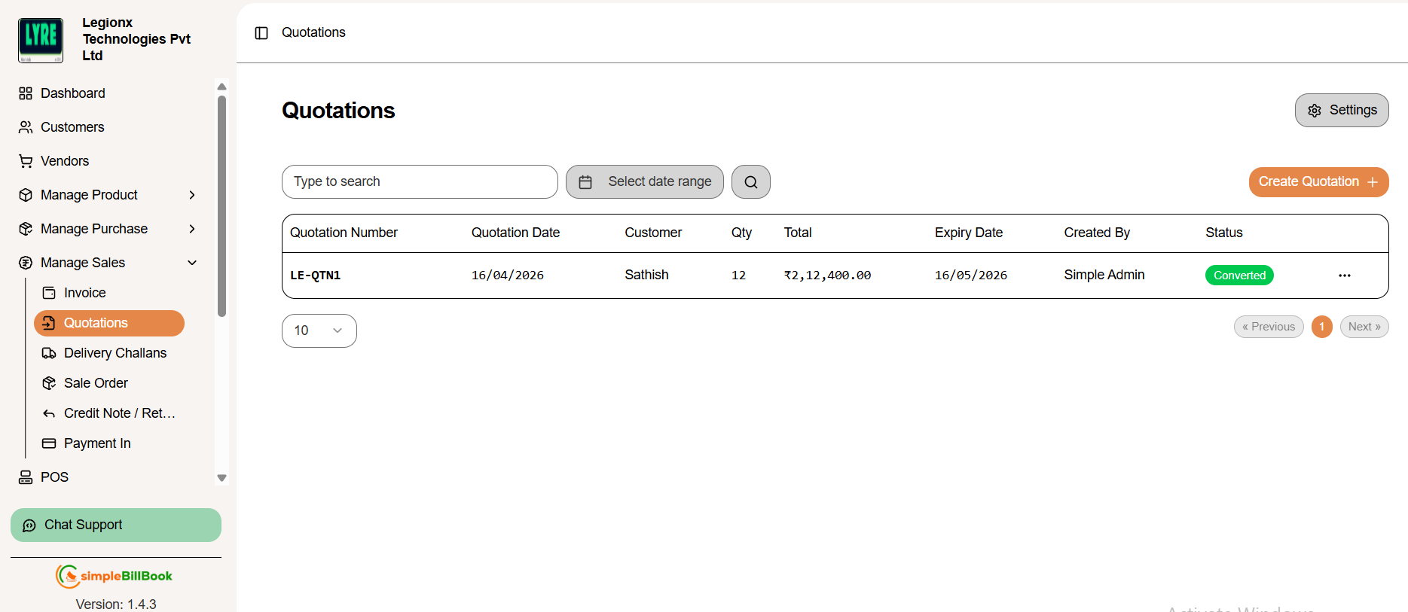Click the Expiry Date column header
The width and height of the screenshot is (1408, 612).
click(x=969, y=233)
